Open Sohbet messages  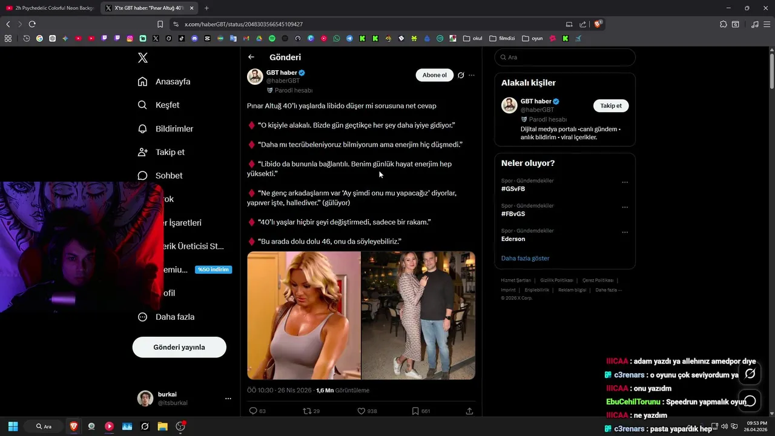tap(160, 176)
